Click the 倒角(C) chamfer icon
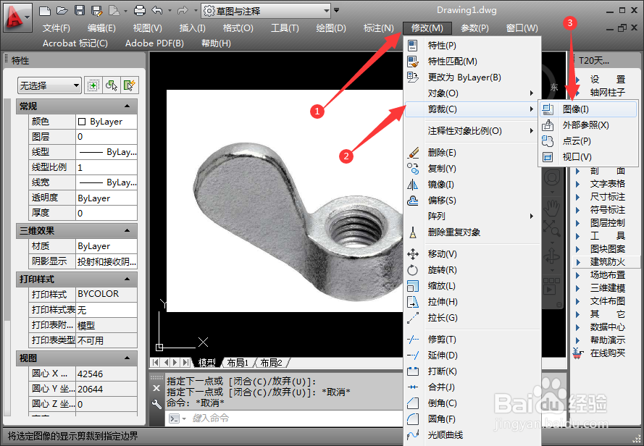 pyautogui.click(x=413, y=403)
